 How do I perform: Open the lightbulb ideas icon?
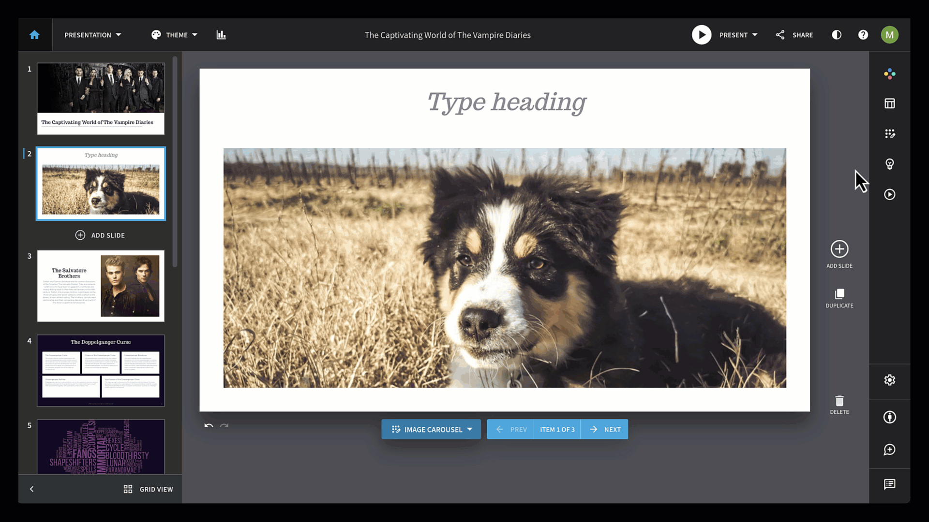pos(889,164)
